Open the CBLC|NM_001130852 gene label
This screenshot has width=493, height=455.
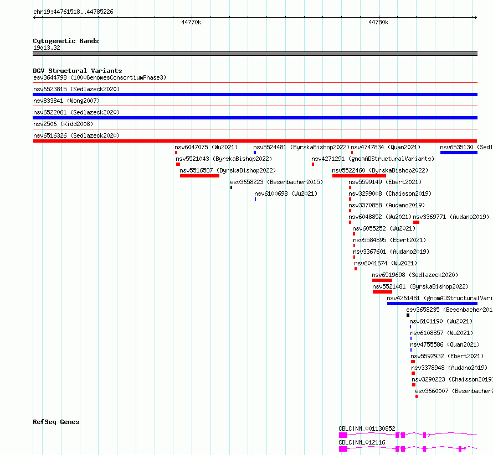coord(367,428)
